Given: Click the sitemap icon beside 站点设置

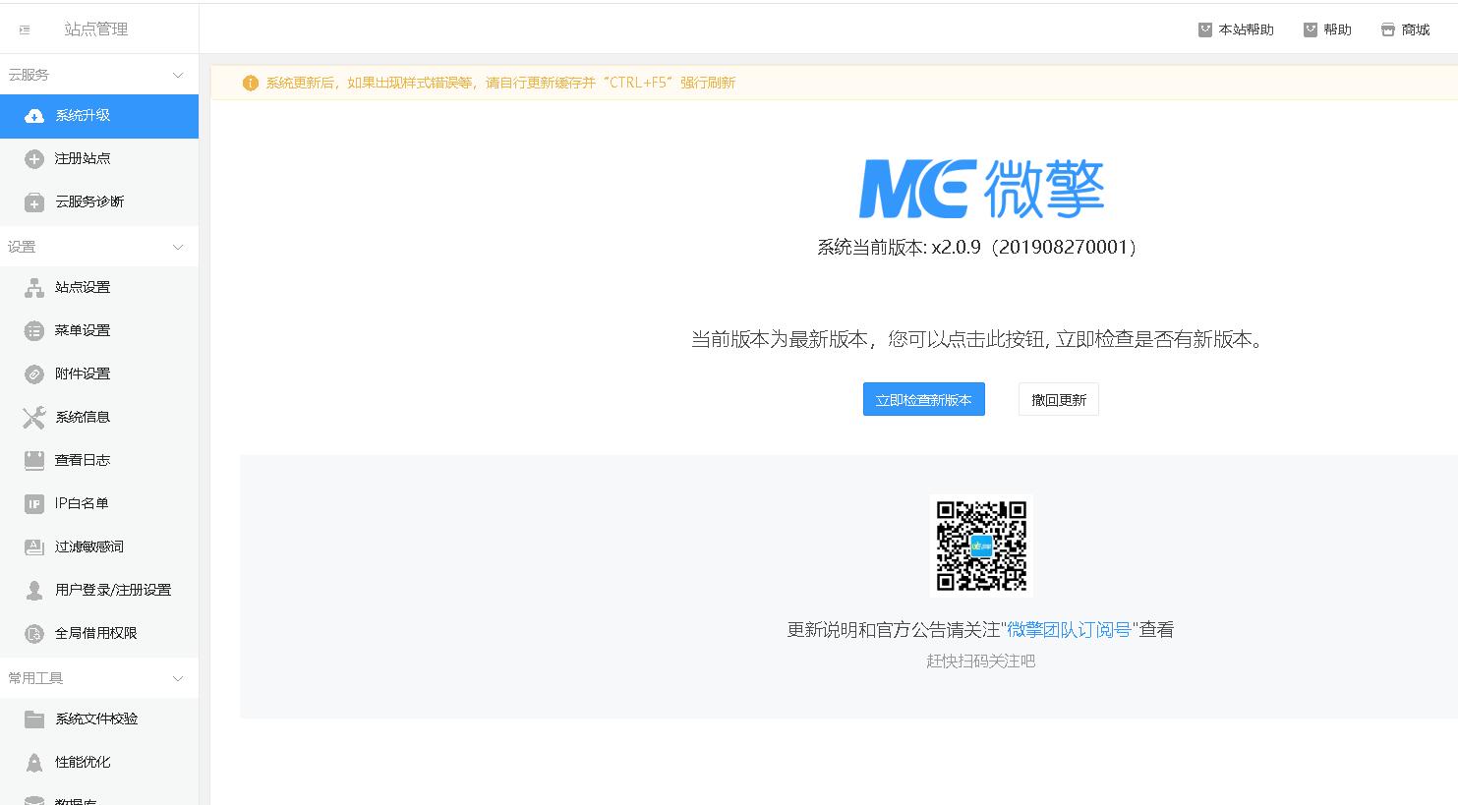Looking at the screenshot, I should pos(34,288).
